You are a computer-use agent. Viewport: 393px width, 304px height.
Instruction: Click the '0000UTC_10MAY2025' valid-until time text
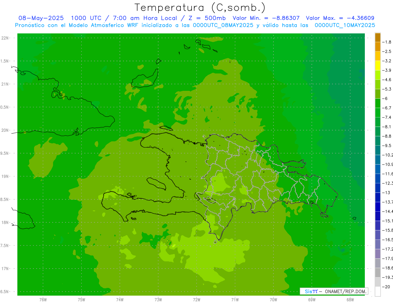pos(345,25)
